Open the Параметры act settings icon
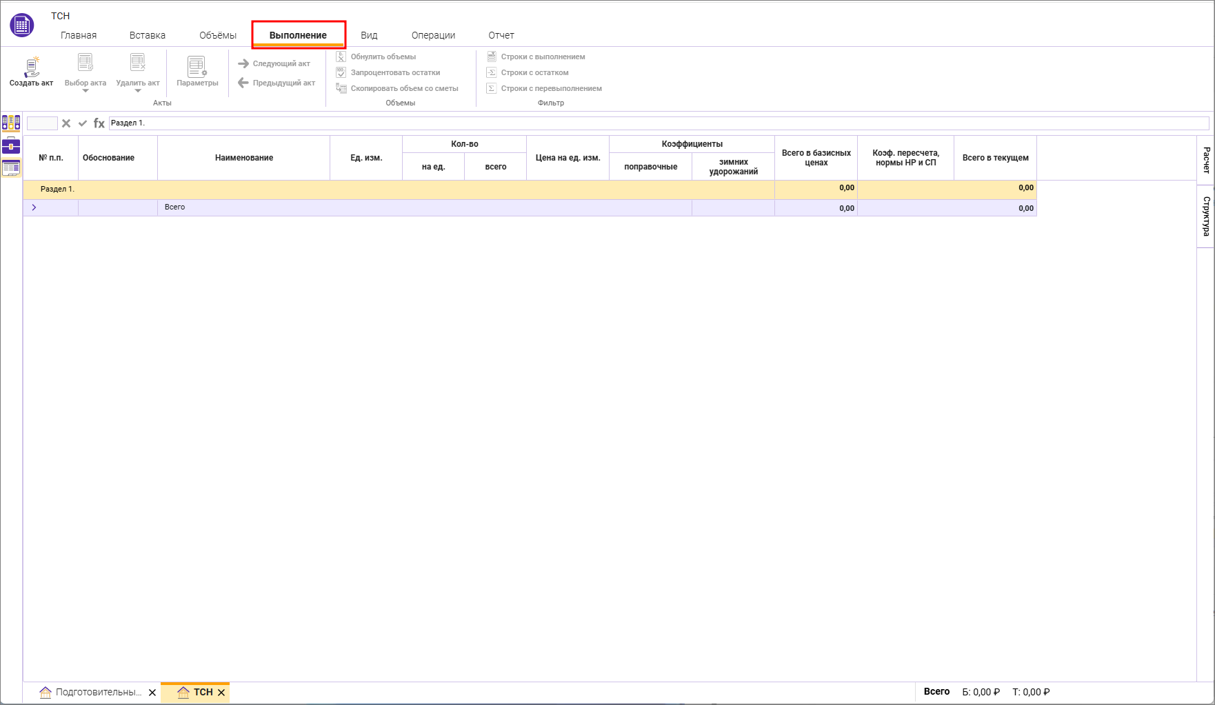The width and height of the screenshot is (1215, 705). (197, 68)
